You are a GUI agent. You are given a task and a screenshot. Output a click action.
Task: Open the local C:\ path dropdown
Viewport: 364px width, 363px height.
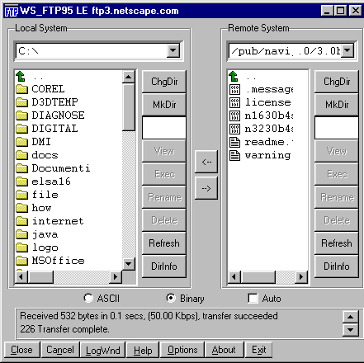173,50
